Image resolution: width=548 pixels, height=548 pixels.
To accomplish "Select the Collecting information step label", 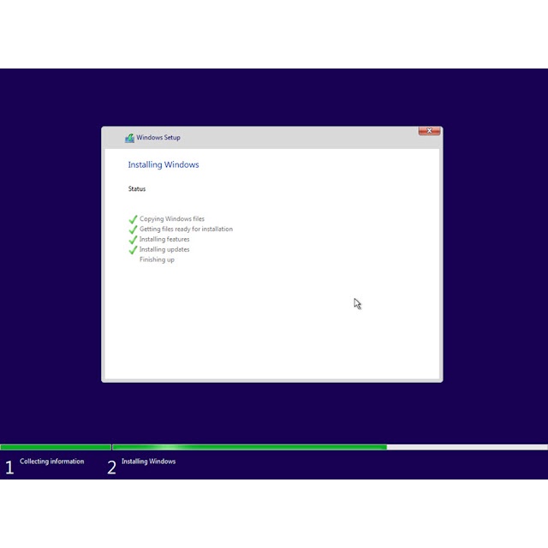I will click(52, 462).
